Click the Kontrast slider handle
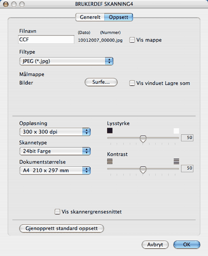The height and width of the screenshot is (256, 208). click(x=143, y=169)
